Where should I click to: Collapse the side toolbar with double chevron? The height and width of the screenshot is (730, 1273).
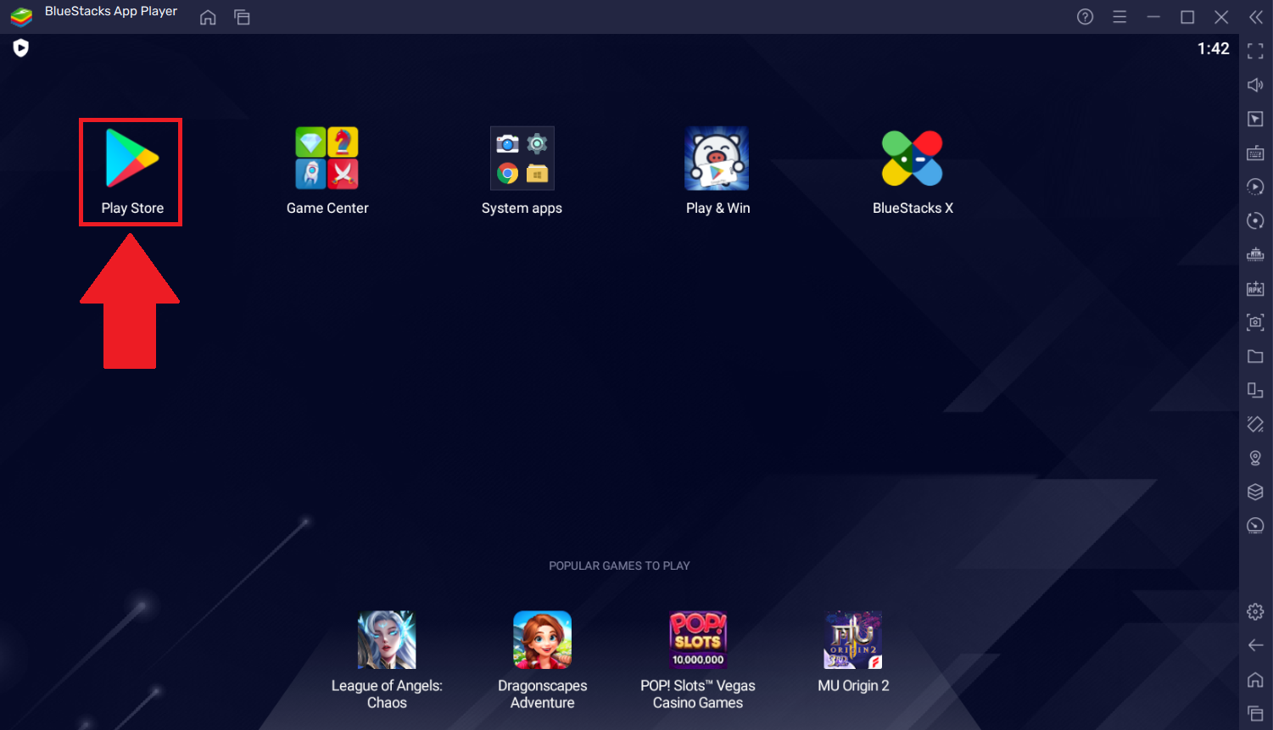(1256, 17)
